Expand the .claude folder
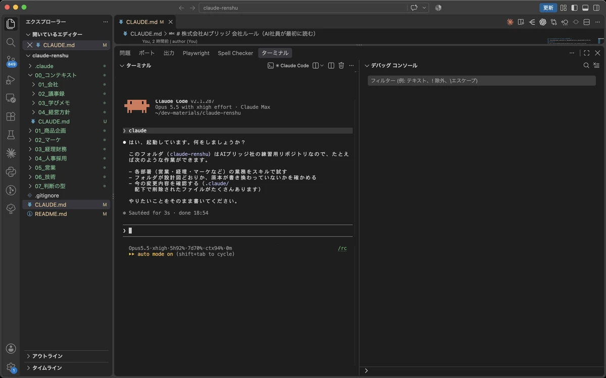The width and height of the screenshot is (606, 378). point(66,66)
